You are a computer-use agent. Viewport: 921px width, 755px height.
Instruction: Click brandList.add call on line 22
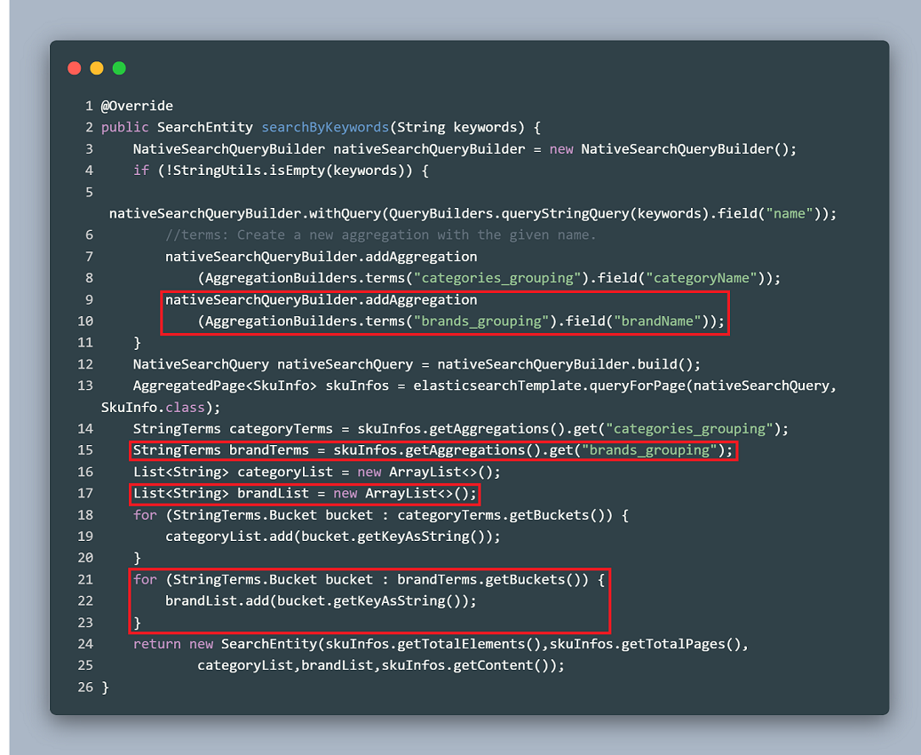[x=321, y=601]
